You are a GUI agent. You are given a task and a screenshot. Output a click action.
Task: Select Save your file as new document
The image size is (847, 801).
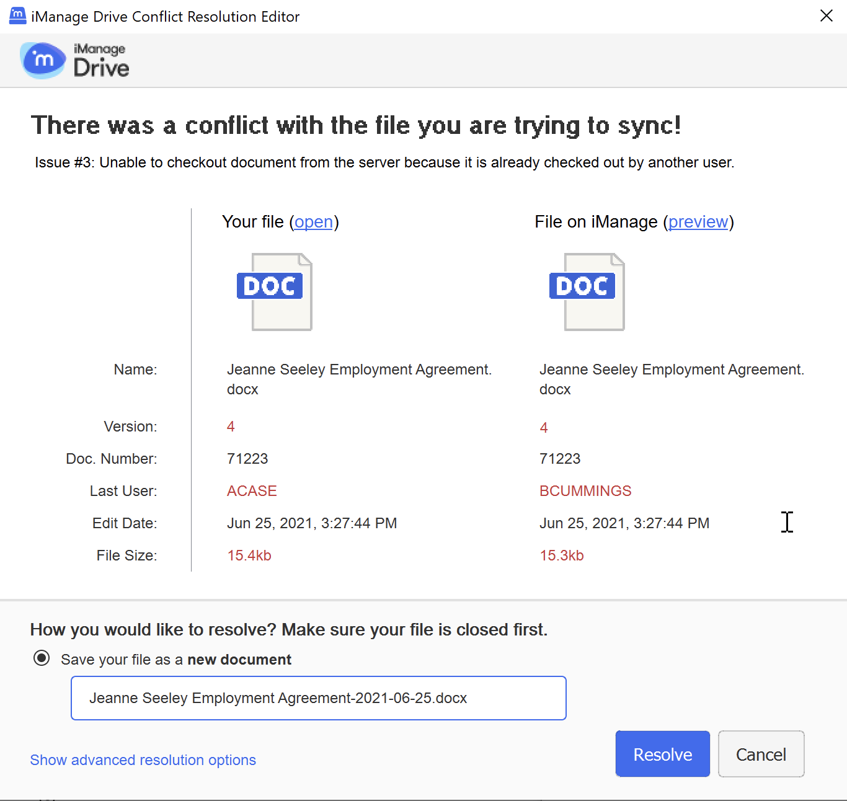[x=42, y=658]
